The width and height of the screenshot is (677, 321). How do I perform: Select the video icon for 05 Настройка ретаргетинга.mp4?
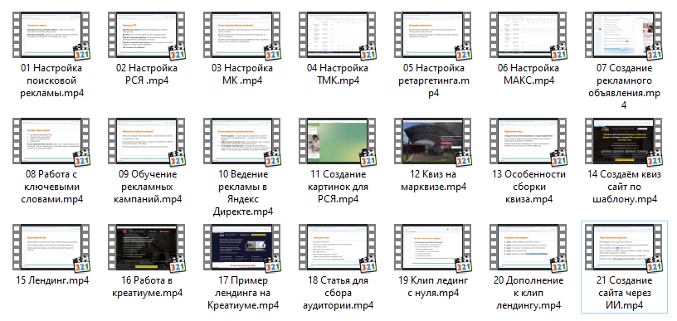(x=434, y=36)
